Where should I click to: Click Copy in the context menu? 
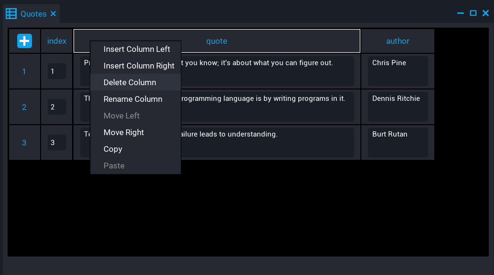[x=113, y=149]
